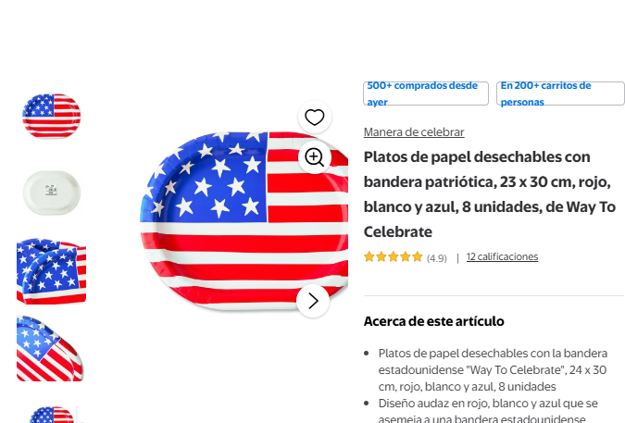Add product to favorites with heart icon
Image resolution: width=625 pixels, height=423 pixels.
click(315, 118)
